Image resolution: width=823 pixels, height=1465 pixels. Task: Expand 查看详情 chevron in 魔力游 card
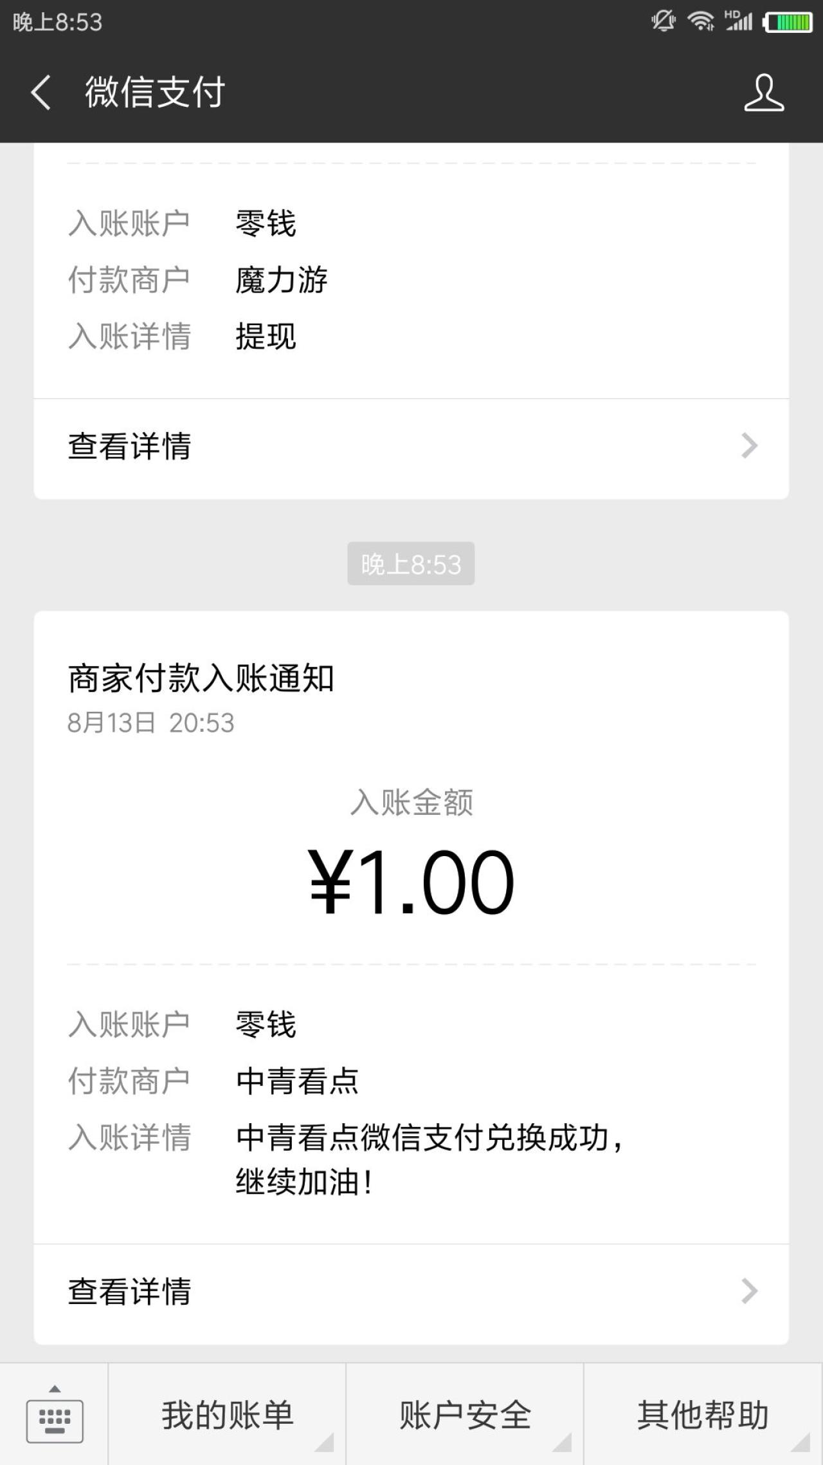[749, 445]
